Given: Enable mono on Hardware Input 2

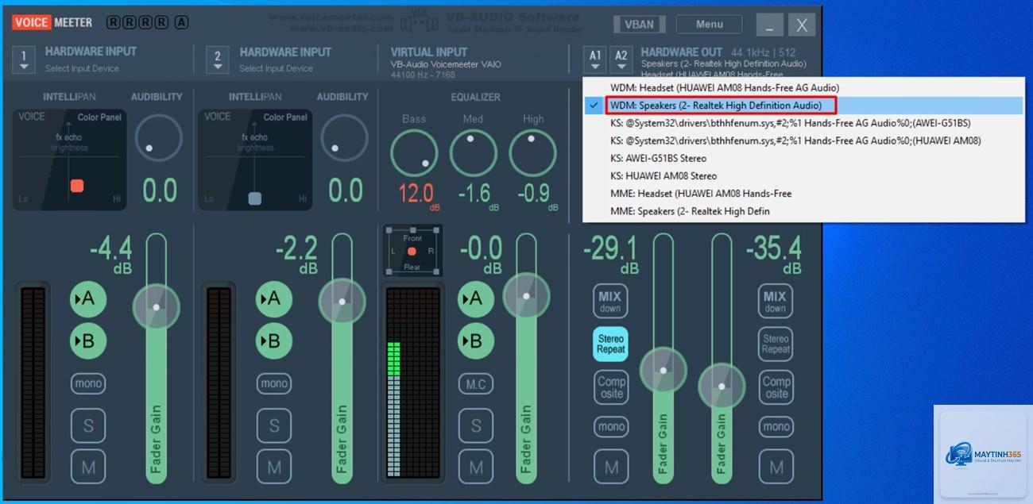Looking at the screenshot, I should [274, 383].
